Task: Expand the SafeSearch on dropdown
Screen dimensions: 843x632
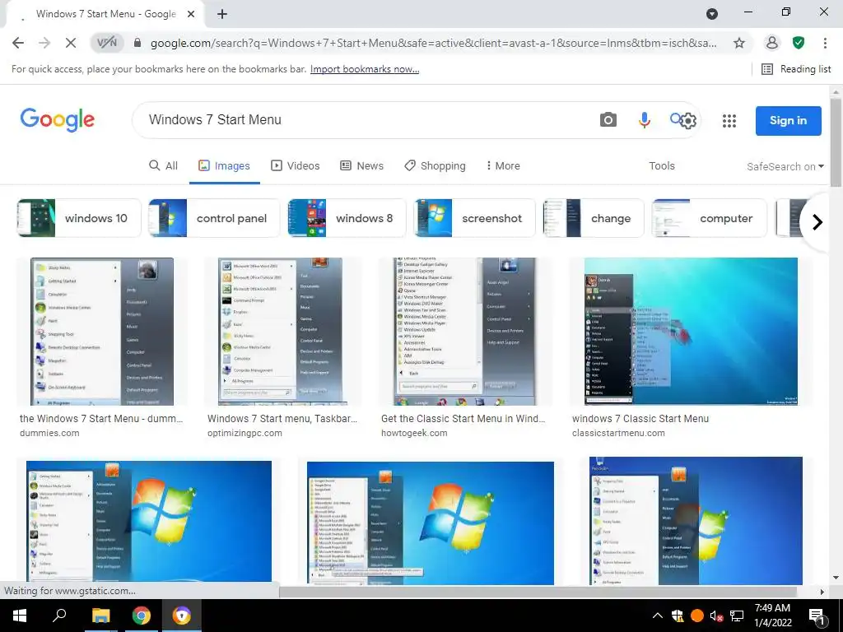Action: pyautogui.click(x=785, y=166)
